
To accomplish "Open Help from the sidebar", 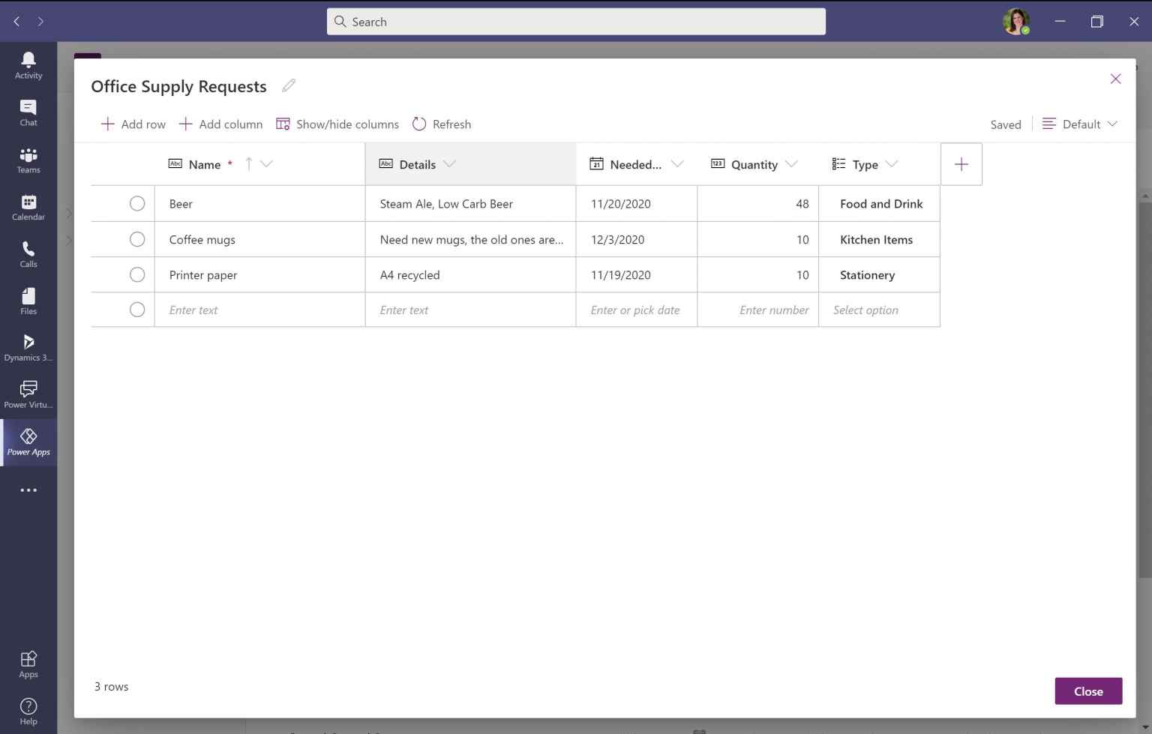I will [x=28, y=709].
